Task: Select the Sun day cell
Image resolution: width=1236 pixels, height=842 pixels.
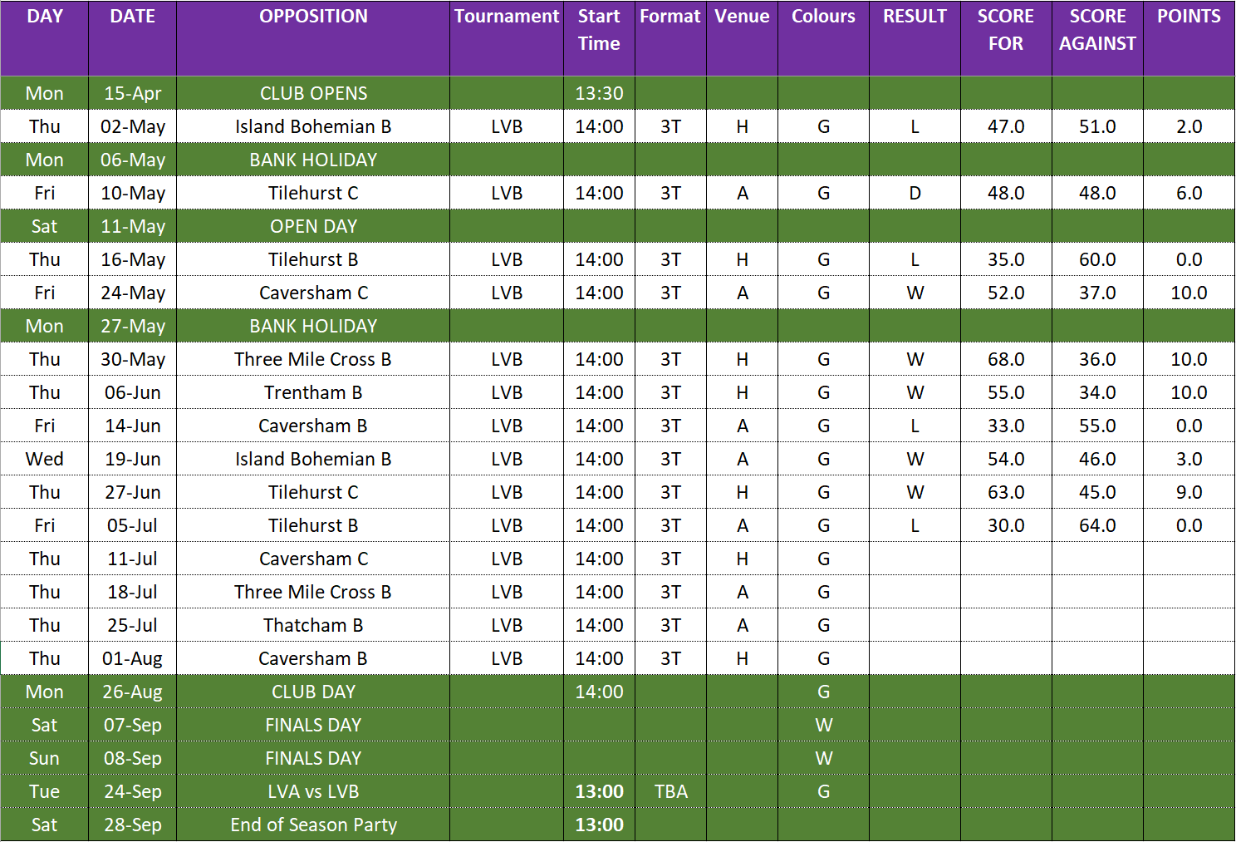Action: 45,758
